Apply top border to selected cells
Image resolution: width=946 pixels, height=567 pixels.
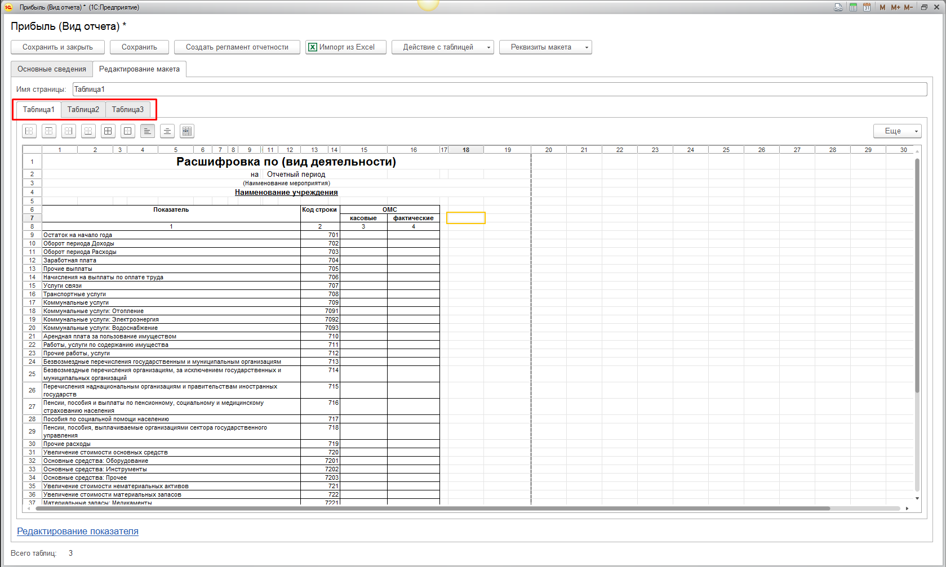click(x=49, y=131)
